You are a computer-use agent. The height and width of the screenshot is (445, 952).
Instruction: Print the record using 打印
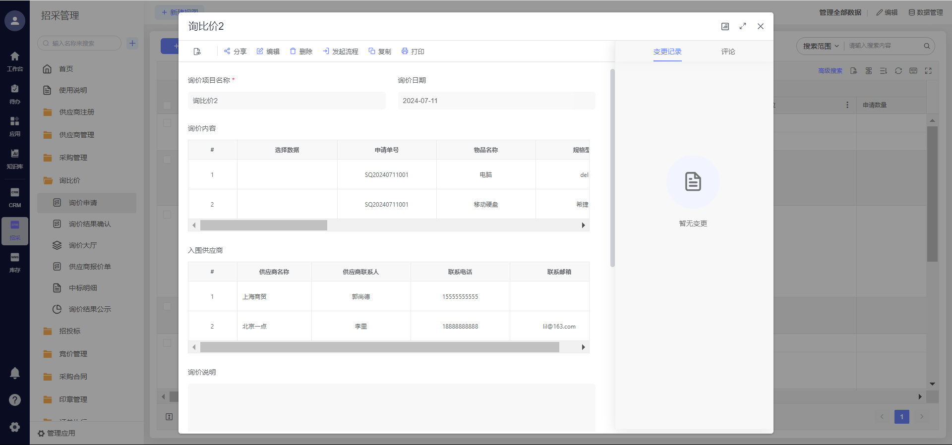[x=405, y=51]
